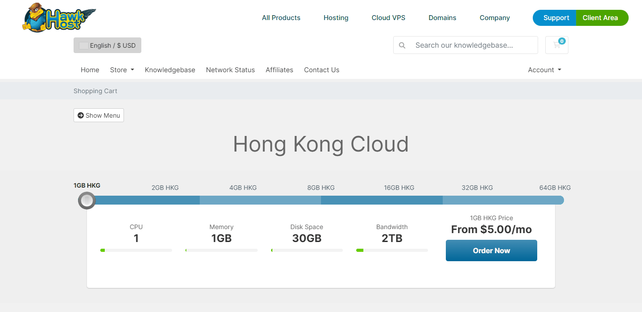Click the Hong Kong Cloud heading

coord(321,144)
